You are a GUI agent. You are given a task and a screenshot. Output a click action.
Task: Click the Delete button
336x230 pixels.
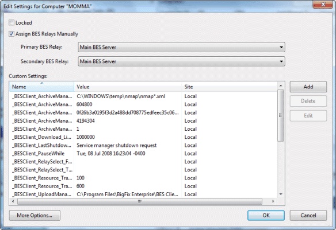[x=308, y=101]
